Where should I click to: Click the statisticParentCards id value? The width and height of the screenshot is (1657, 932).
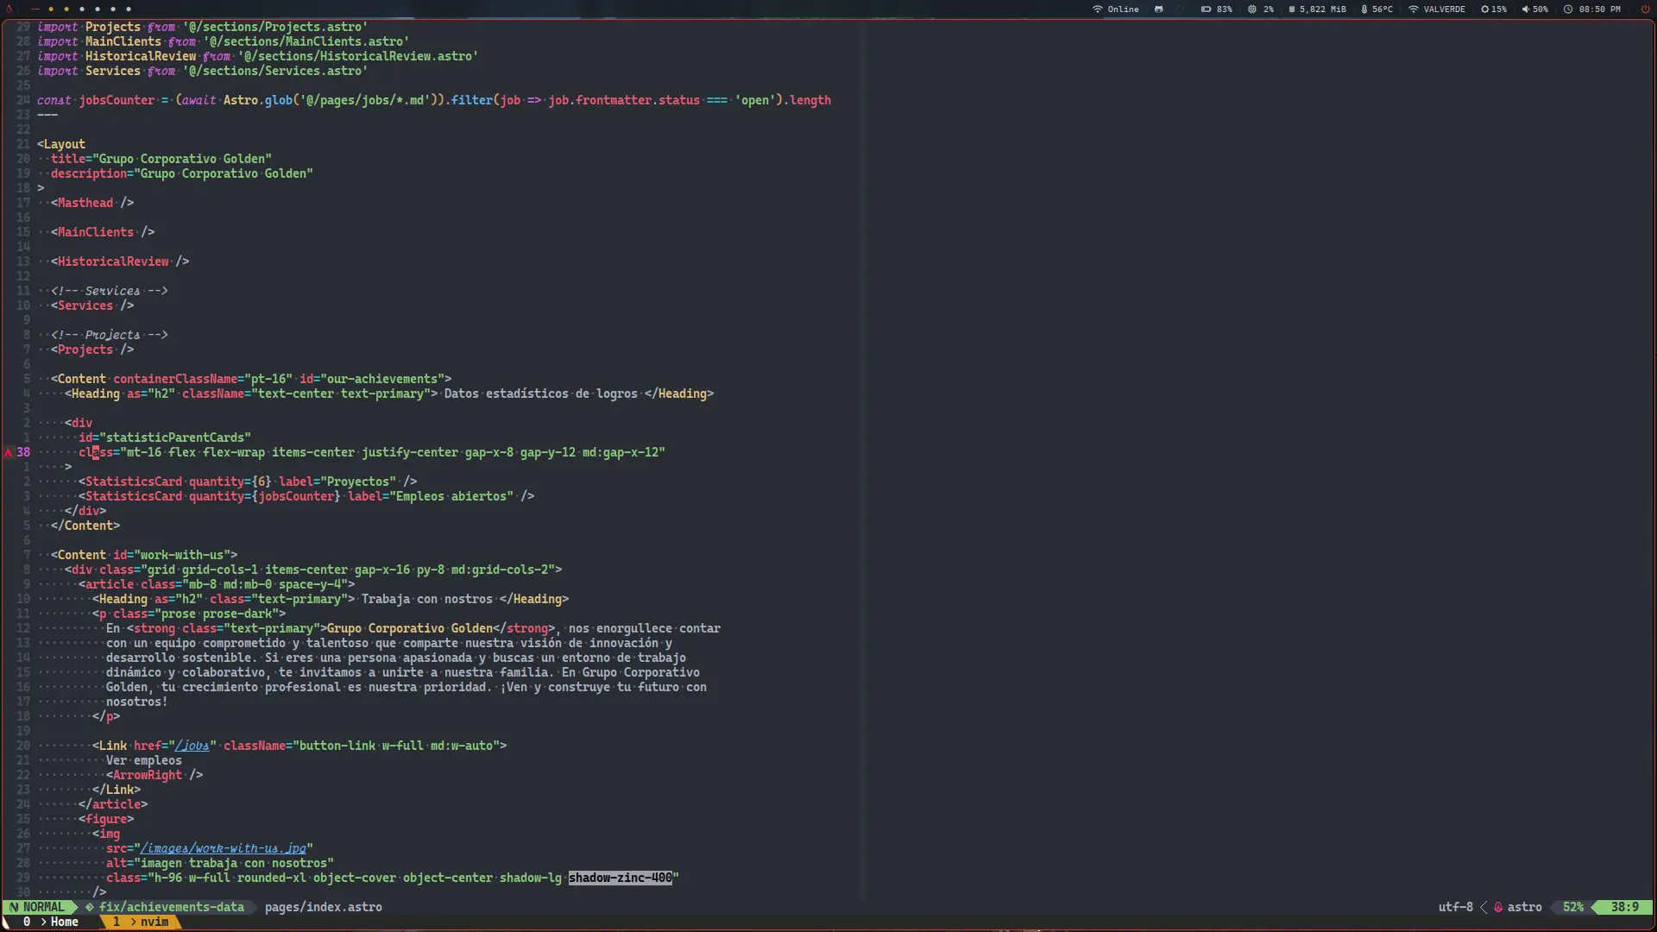[175, 438]
